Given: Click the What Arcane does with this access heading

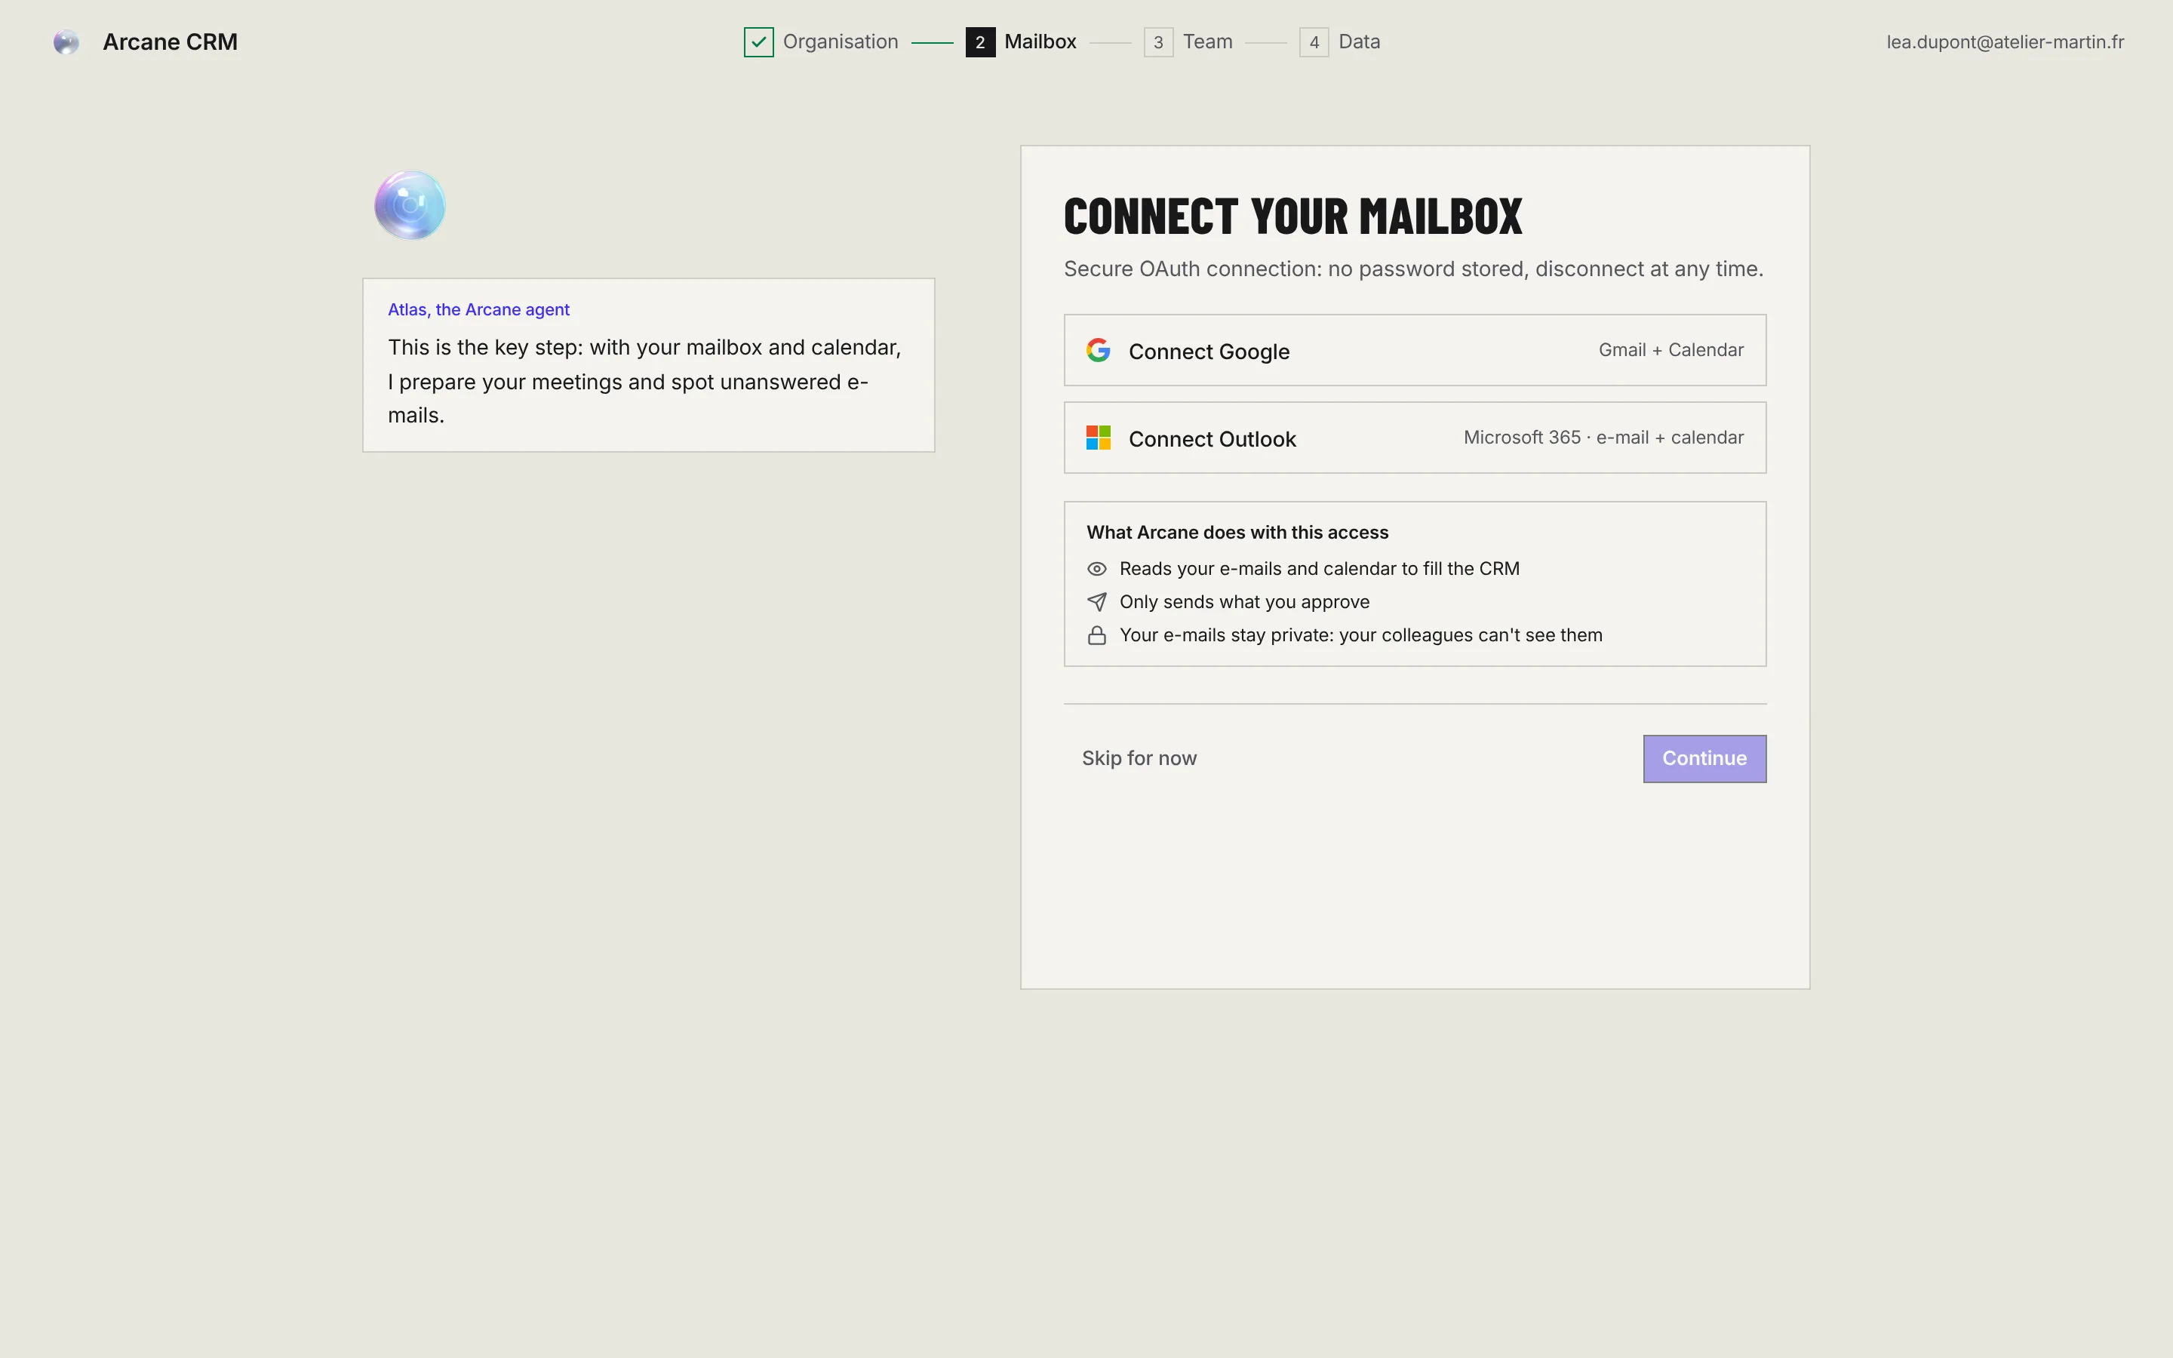Looking at the screenshot, I should (x=1237, y=532).
